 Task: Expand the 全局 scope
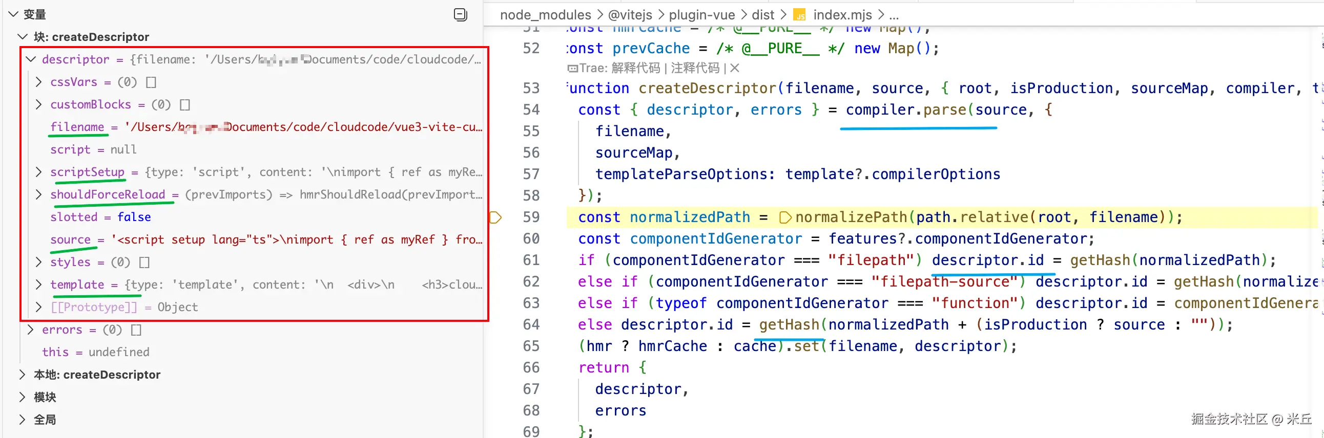[22, 420]
